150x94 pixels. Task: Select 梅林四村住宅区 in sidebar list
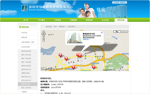(x=28, y=51)
